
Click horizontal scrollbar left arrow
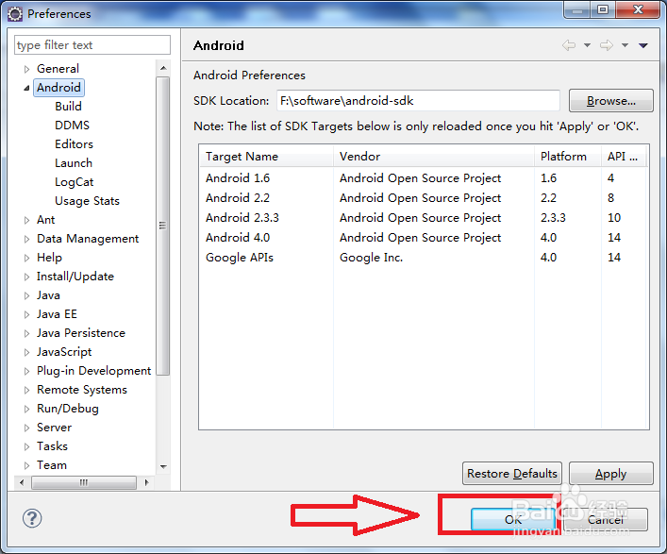[22, 482]
